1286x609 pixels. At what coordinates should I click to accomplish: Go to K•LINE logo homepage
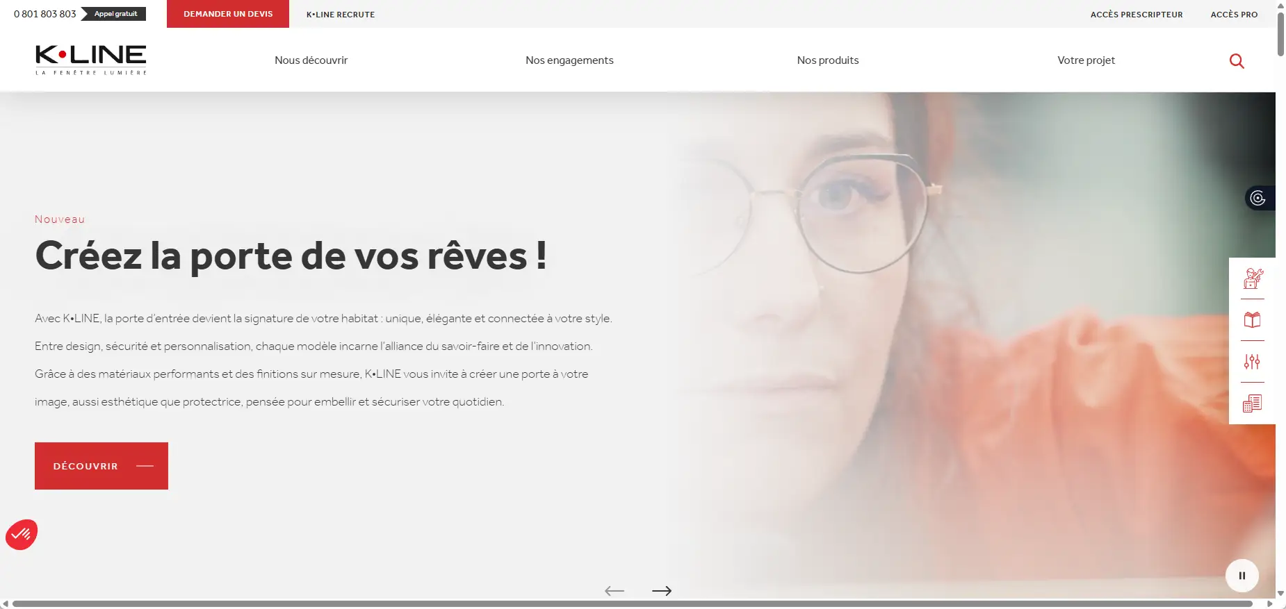pyautogui.click(x=91, y=60)
